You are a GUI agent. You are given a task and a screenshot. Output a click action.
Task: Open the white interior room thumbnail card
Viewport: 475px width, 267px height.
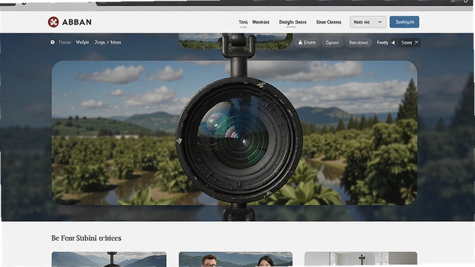(x=361, y=259)
